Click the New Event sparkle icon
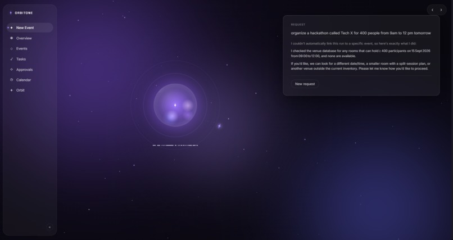The image size is (453, 240). 12,28
